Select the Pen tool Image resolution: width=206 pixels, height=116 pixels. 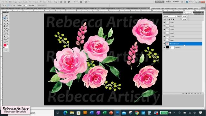pyautogui.click(x=5, y=34)
